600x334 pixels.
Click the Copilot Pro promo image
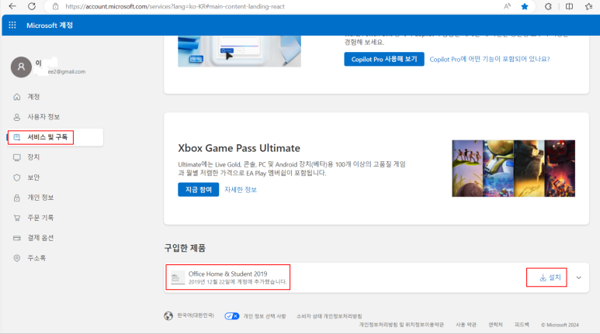click(240, 51)
